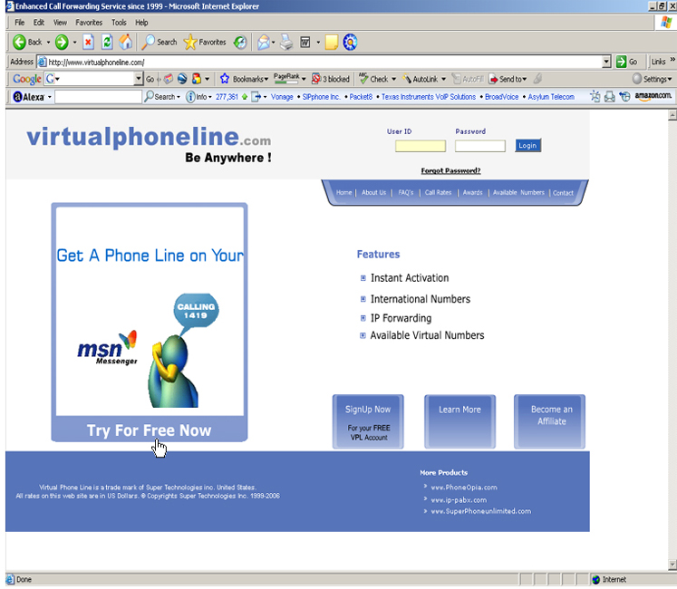Click the Alexa search text box
Image resolution: width=677 pixels, height=589 pixels.
click(99, 97)
